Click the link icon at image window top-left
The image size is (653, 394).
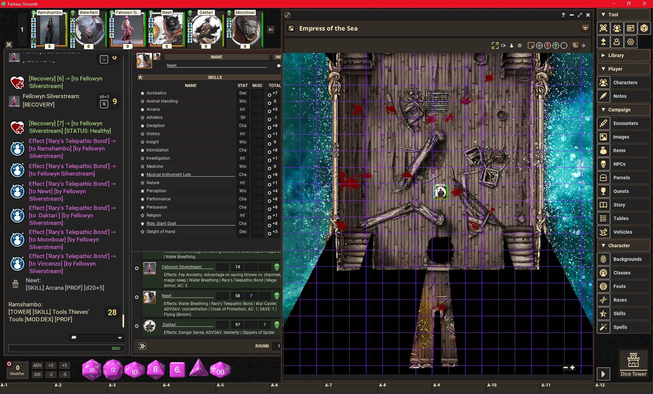click(287, 15)
